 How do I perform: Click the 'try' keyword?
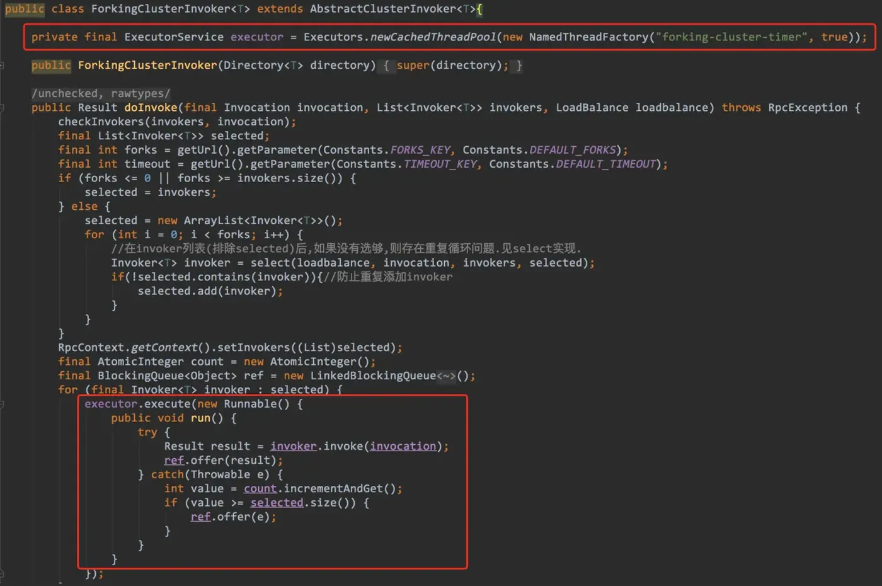[x=147, y=432]
